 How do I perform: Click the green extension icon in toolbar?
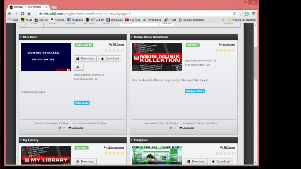click(247, 14)
